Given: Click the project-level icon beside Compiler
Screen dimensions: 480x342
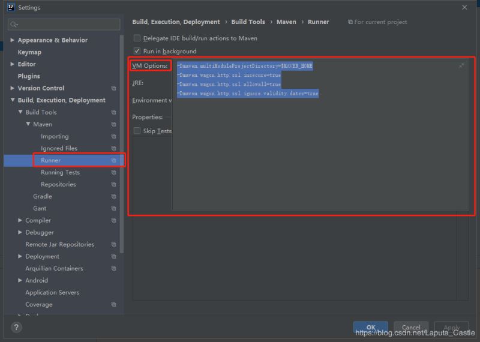Looking at the screenshot, I should [x=113, y=220].
